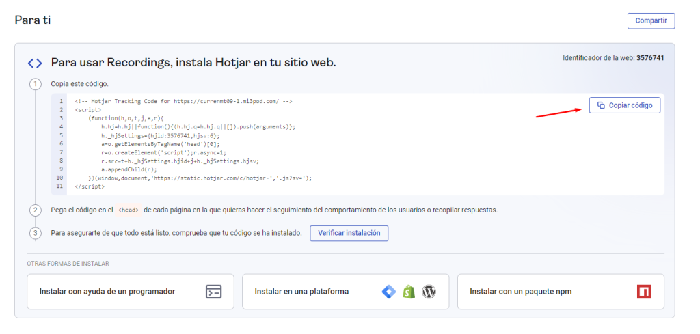Image resolution: width=700 pixels, height=334 pixels.
Task: Click code line a.appendChild(r);
Action: (x=129, y=169)
